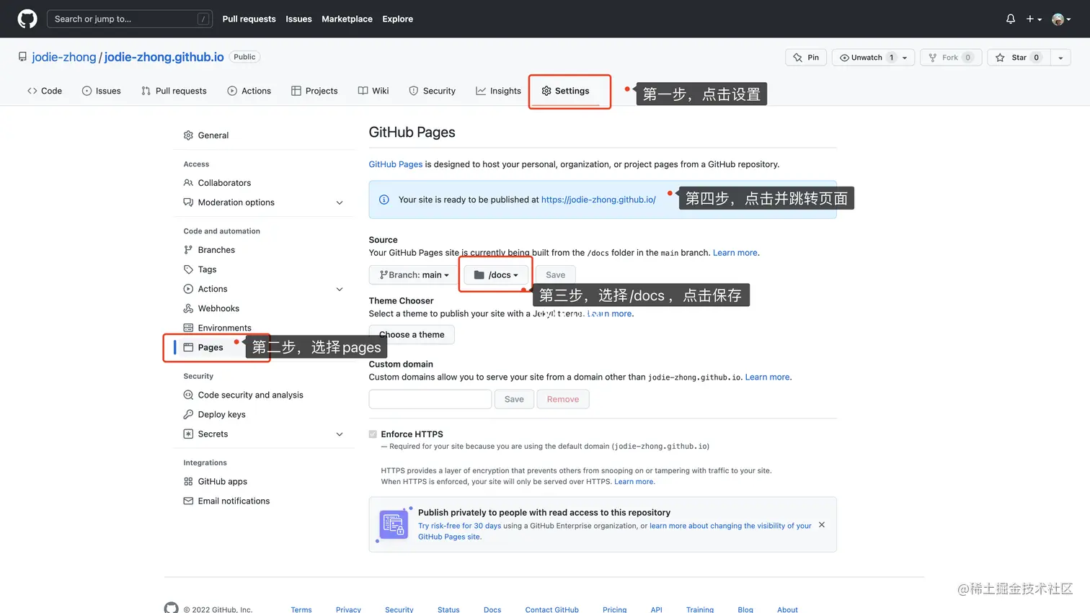Expand Moderation options chevron
The height and width of the screenshot is (613, 1090).
pos(340,202)
